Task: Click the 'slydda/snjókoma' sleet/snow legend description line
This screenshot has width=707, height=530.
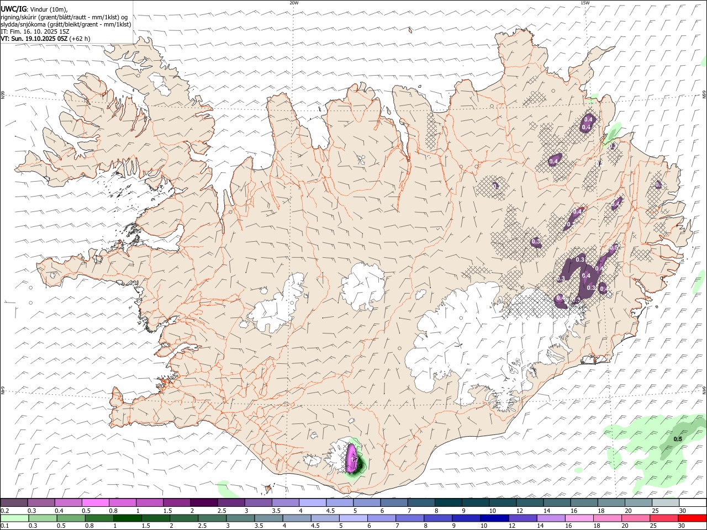Action: tap(66, 24)
